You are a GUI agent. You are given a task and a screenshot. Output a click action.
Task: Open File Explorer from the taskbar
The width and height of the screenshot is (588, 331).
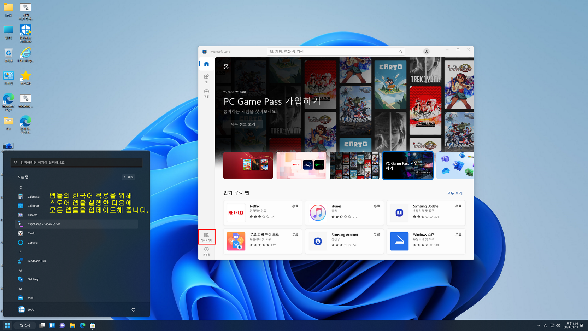pos(72,325)
